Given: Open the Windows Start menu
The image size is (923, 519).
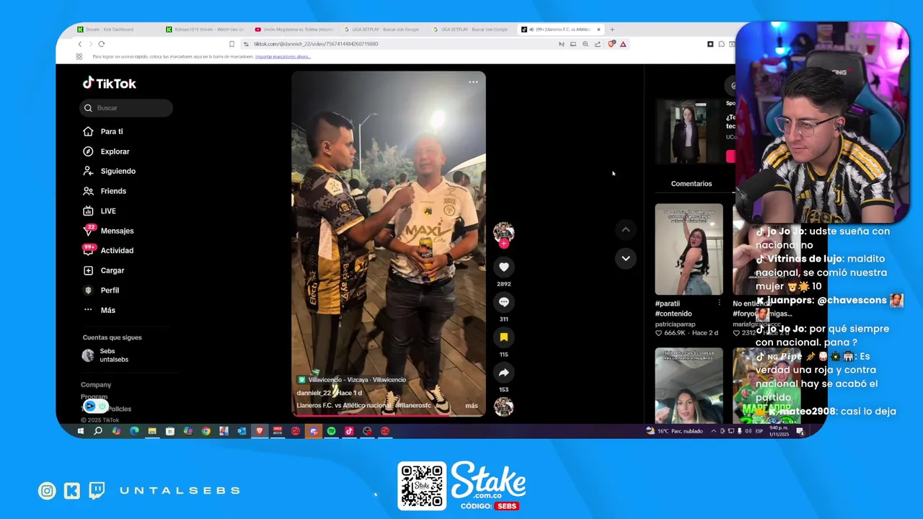Looking at the screenshot, I should [x=81, y=431].
